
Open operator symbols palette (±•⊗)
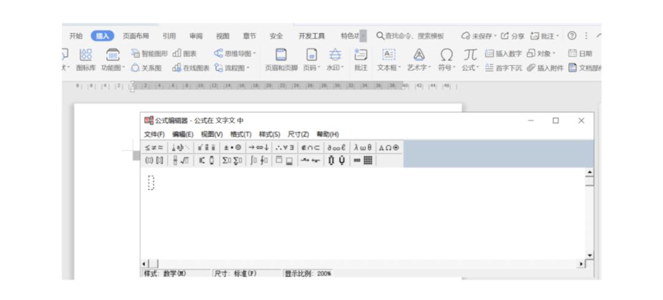pyautogui.click(x=233, y=147)
